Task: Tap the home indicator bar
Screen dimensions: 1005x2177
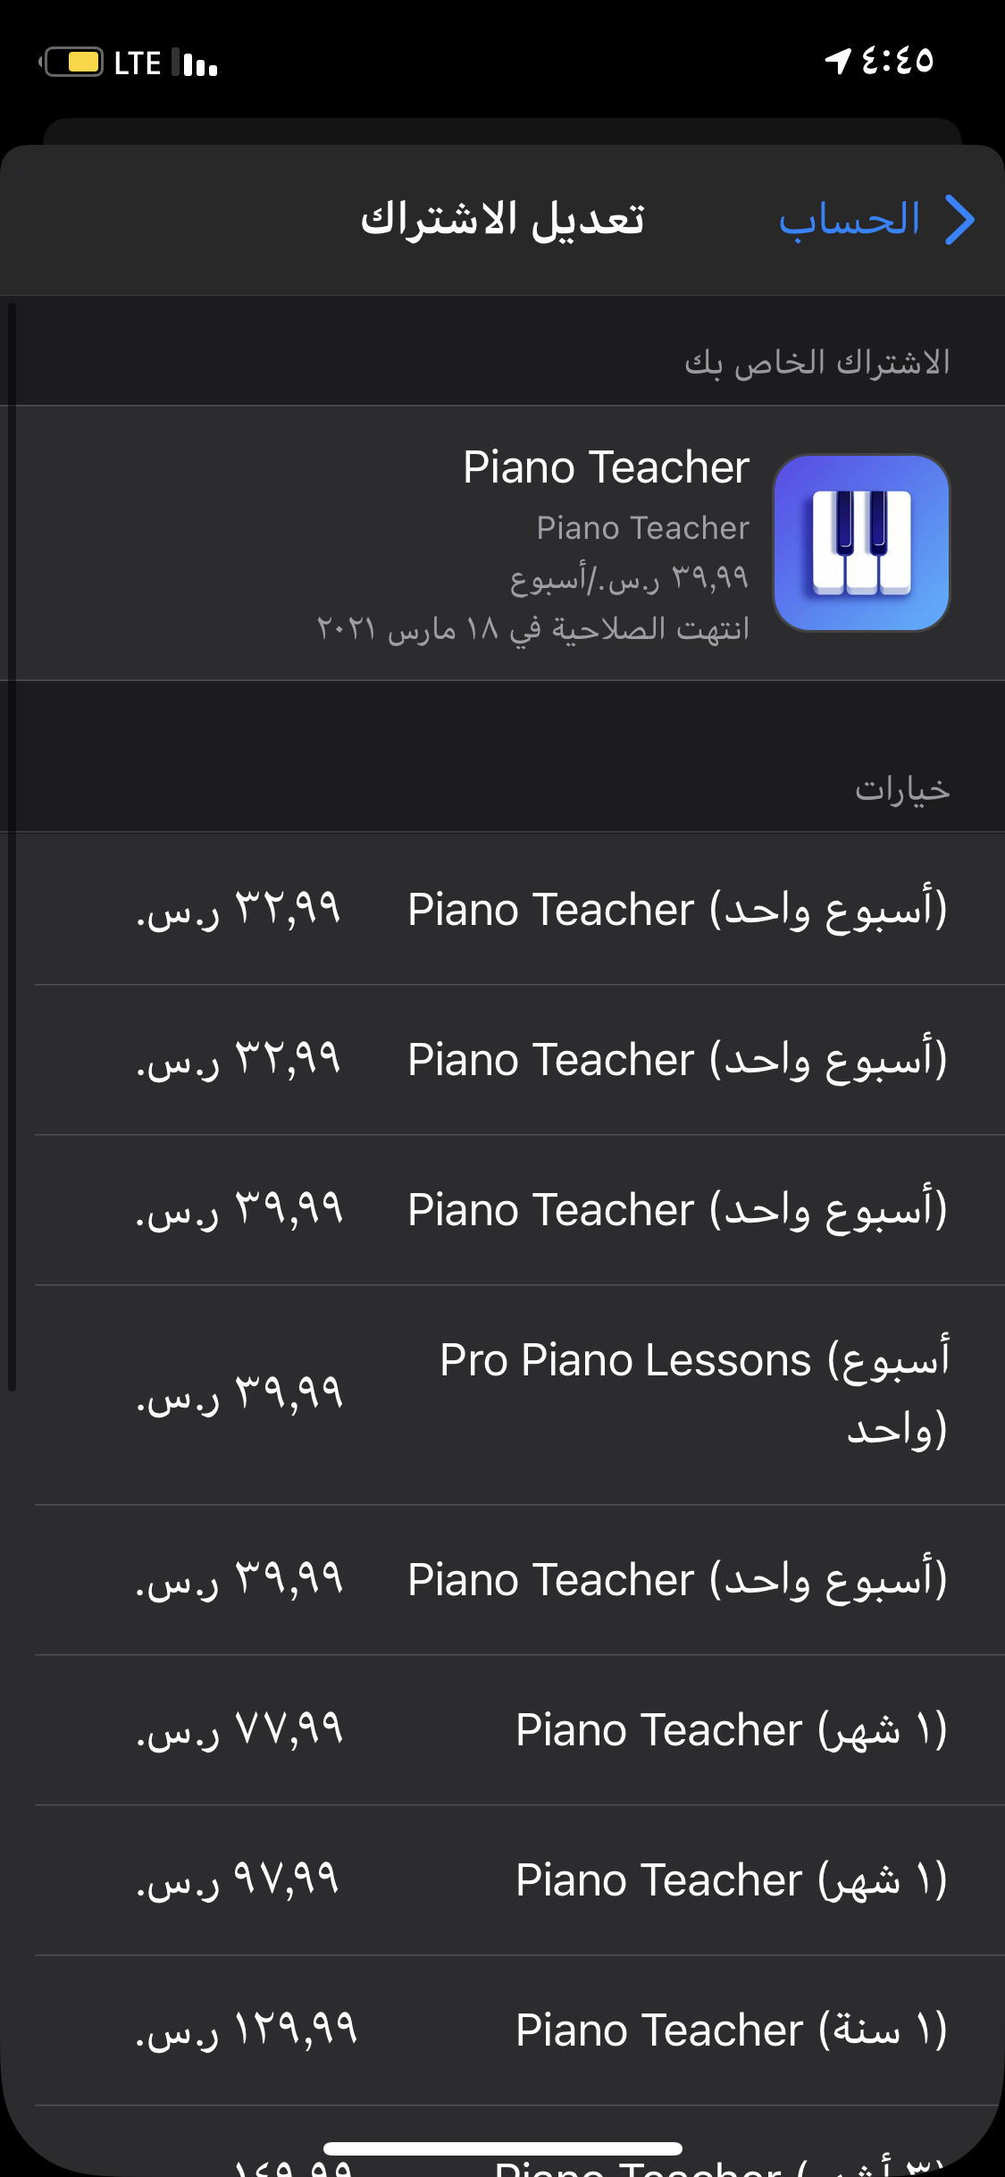Action: point(503,2148)
